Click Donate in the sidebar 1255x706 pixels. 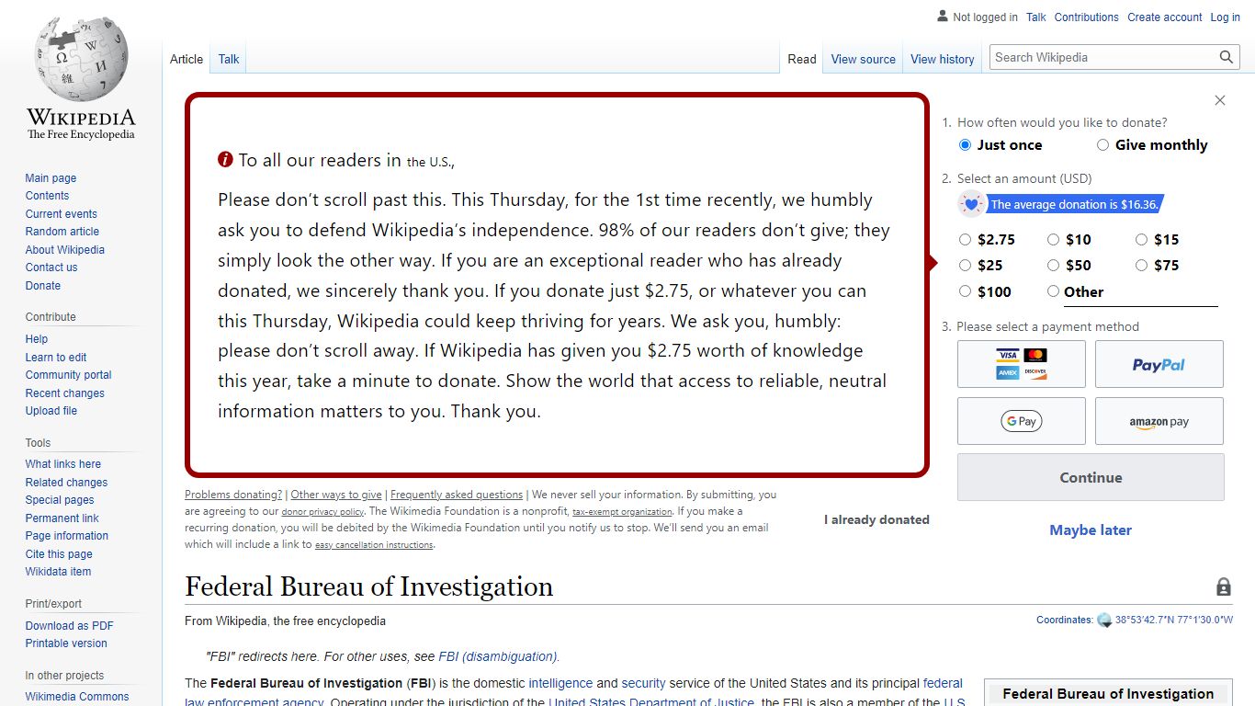pos(42,286)
